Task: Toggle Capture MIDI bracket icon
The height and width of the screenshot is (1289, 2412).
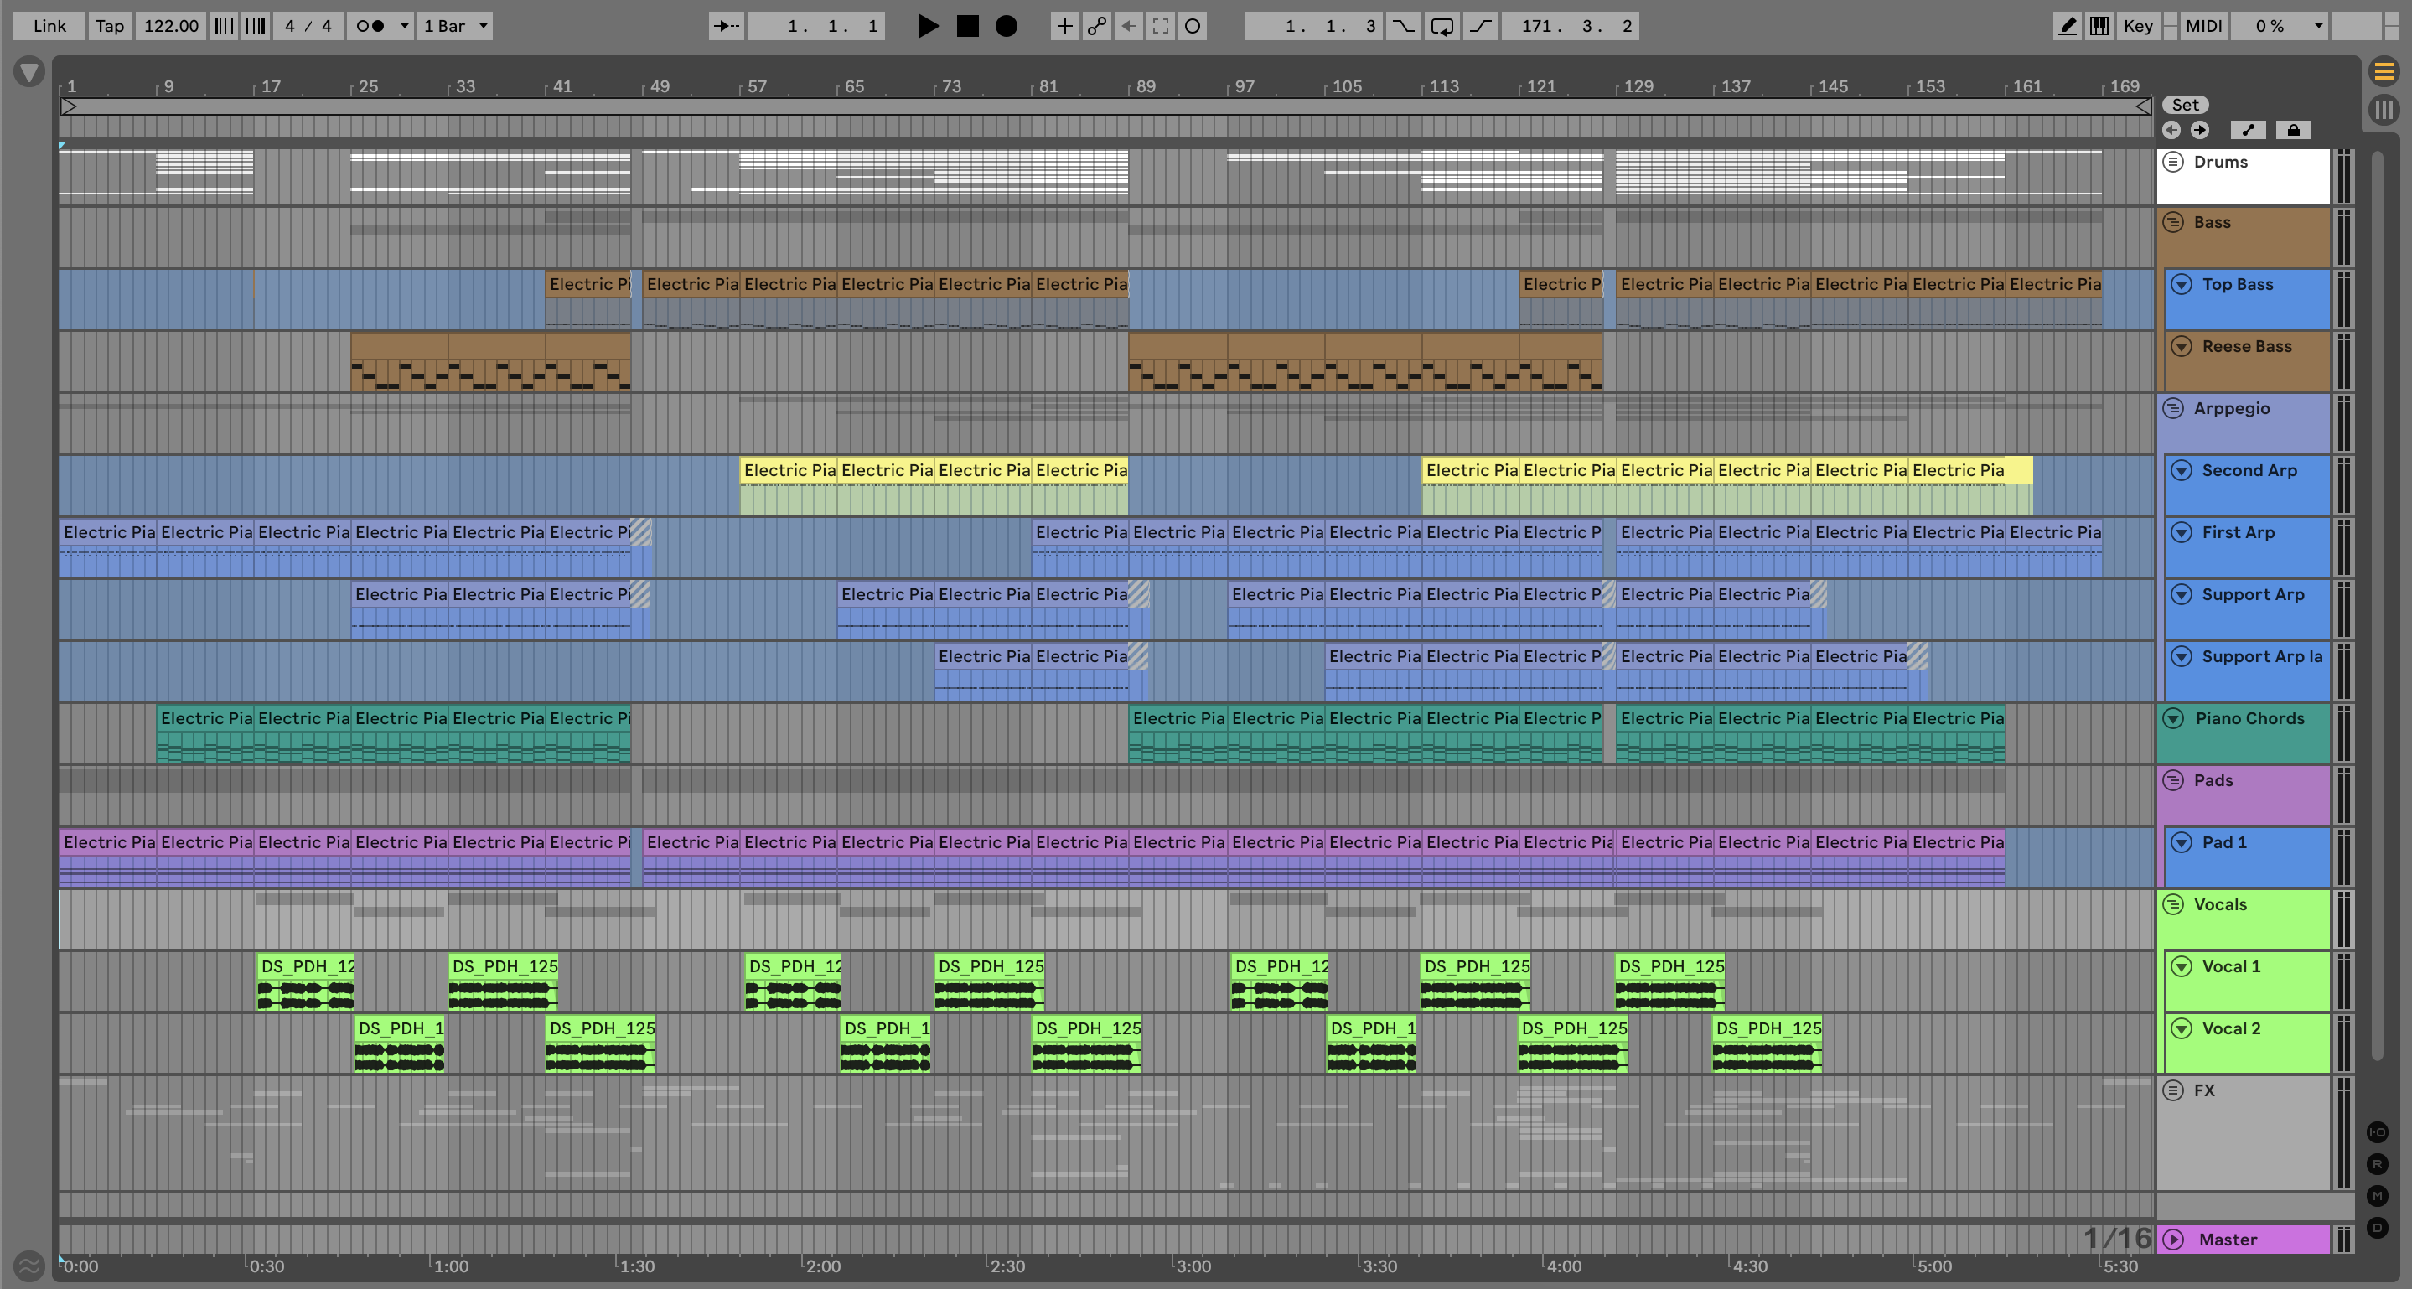Action: 1160,26
